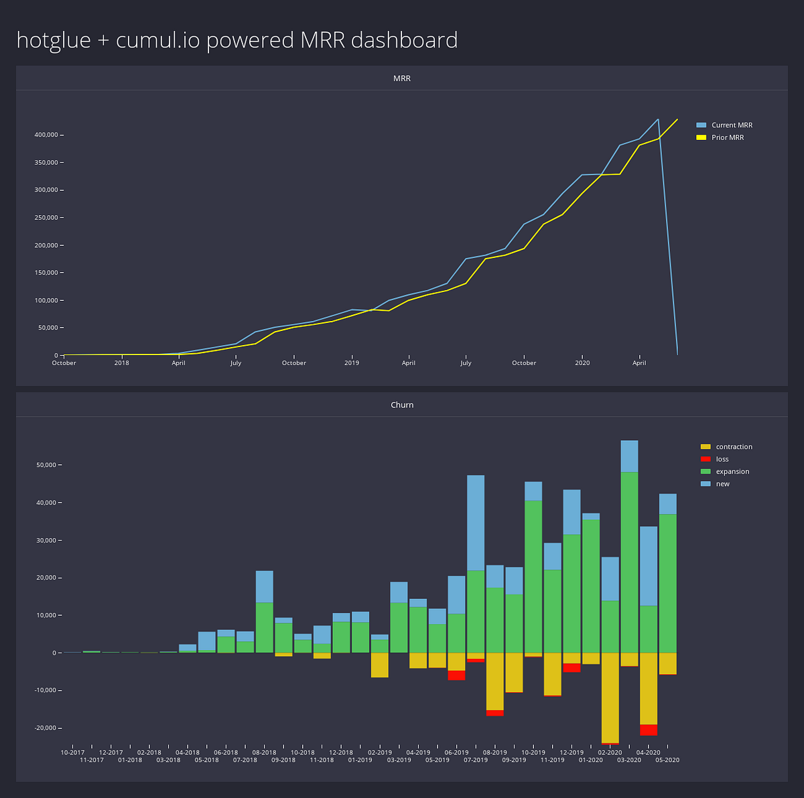Select the MRR panel header
Screen dimensions: 804x798
[x=402, y=78]
